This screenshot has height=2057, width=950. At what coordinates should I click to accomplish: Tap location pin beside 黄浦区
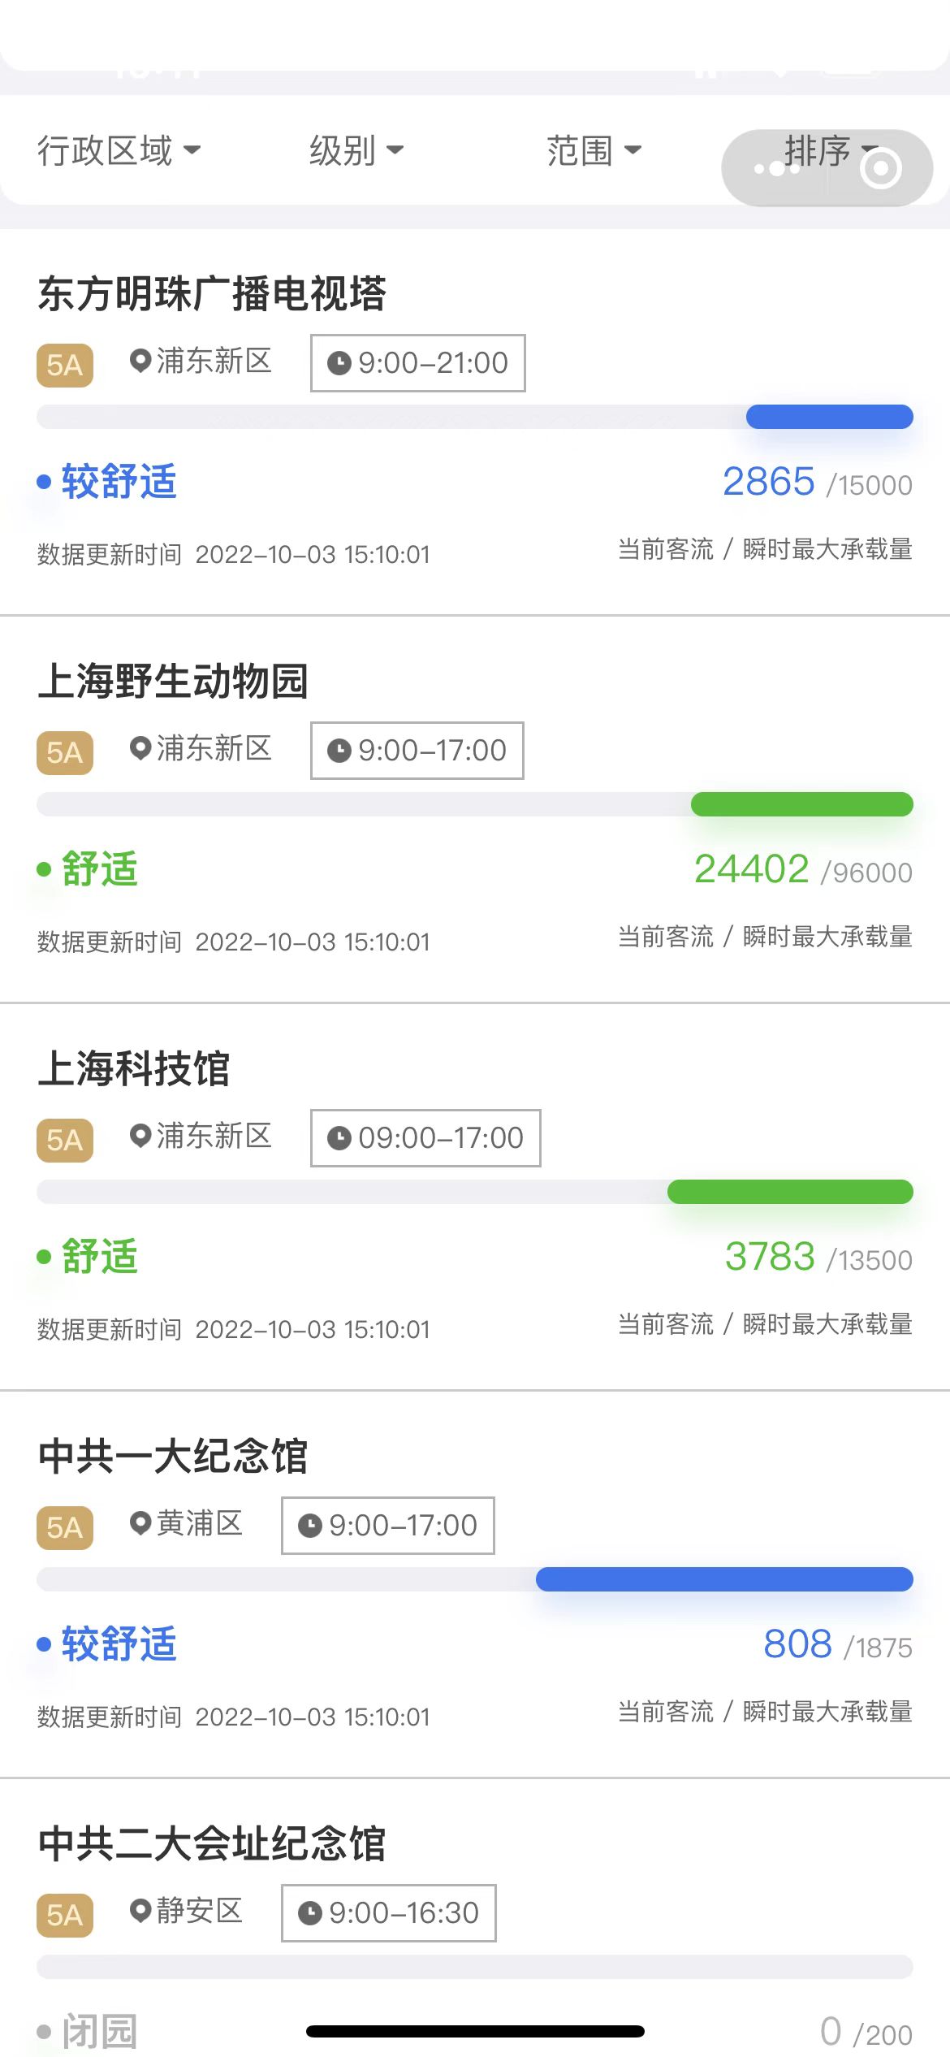click(140, 1523)
